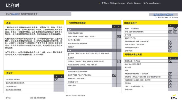The height and width of the screenshot is (102, 182).
Task: Toggle J checkbox for 能源/电力生产、分配和消耗
Action: 170,45
